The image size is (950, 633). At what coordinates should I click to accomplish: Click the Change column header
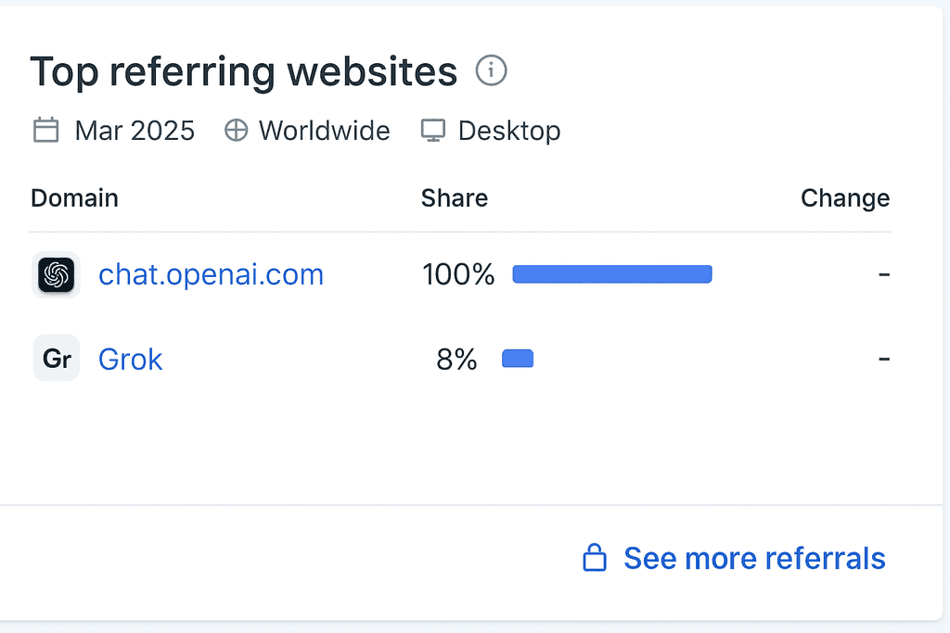click(x=845, y=198)
